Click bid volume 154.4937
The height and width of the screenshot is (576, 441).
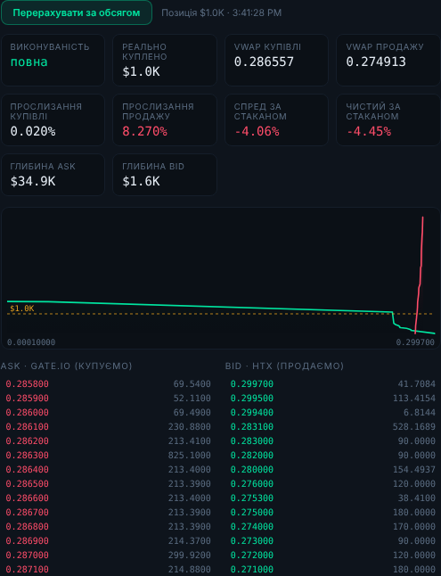point(414,470)
